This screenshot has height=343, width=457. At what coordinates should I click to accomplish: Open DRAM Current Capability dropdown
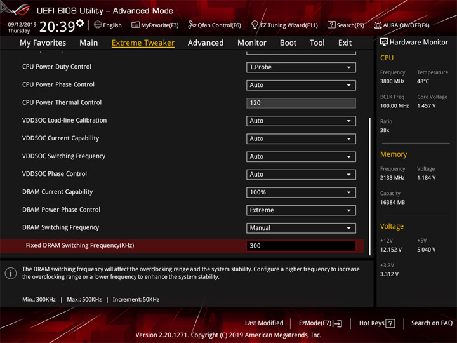click(301, 192)
